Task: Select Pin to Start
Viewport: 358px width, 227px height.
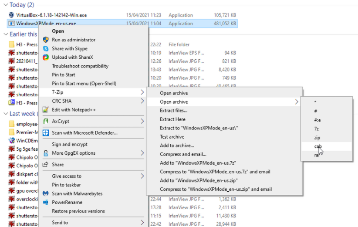Action: 64,75
